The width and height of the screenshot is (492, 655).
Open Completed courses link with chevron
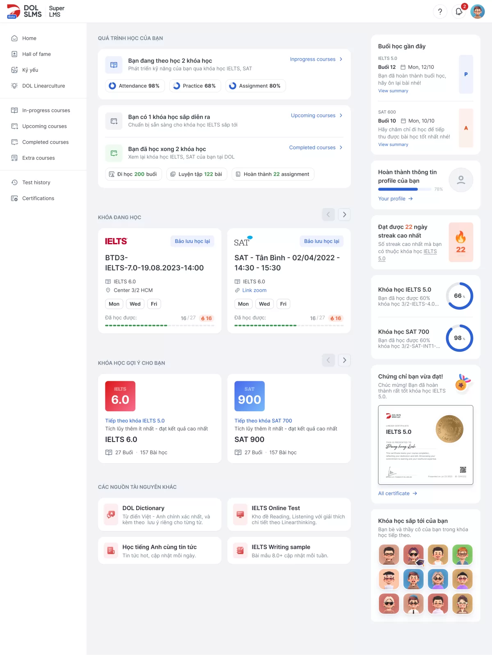[x=316, y=147]
